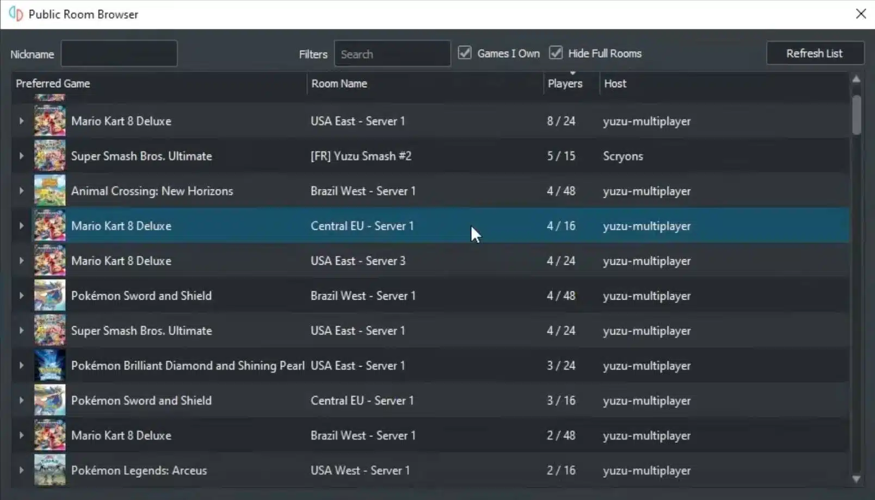Click the Pokémon Brilliant Diamond game icon

tap(50, 365)
